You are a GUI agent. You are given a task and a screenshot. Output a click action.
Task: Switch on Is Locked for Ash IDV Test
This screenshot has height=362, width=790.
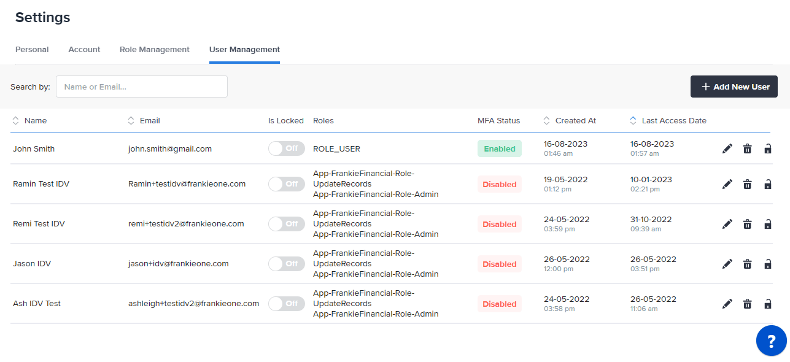pos(286,303)
